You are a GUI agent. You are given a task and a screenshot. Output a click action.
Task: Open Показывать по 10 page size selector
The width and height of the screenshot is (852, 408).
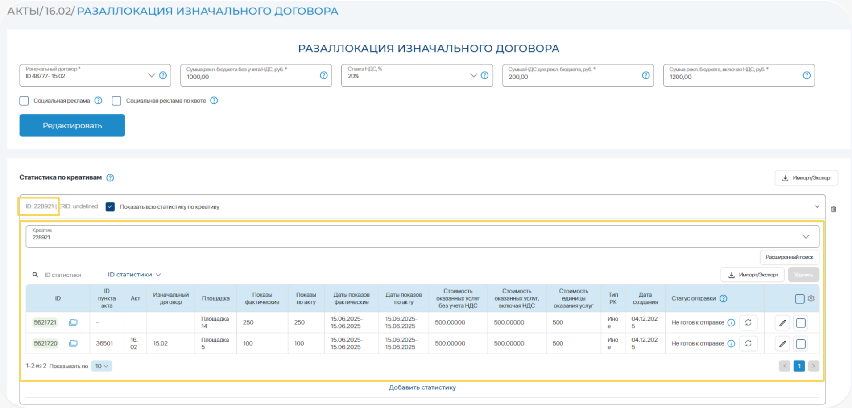[101, 366]
